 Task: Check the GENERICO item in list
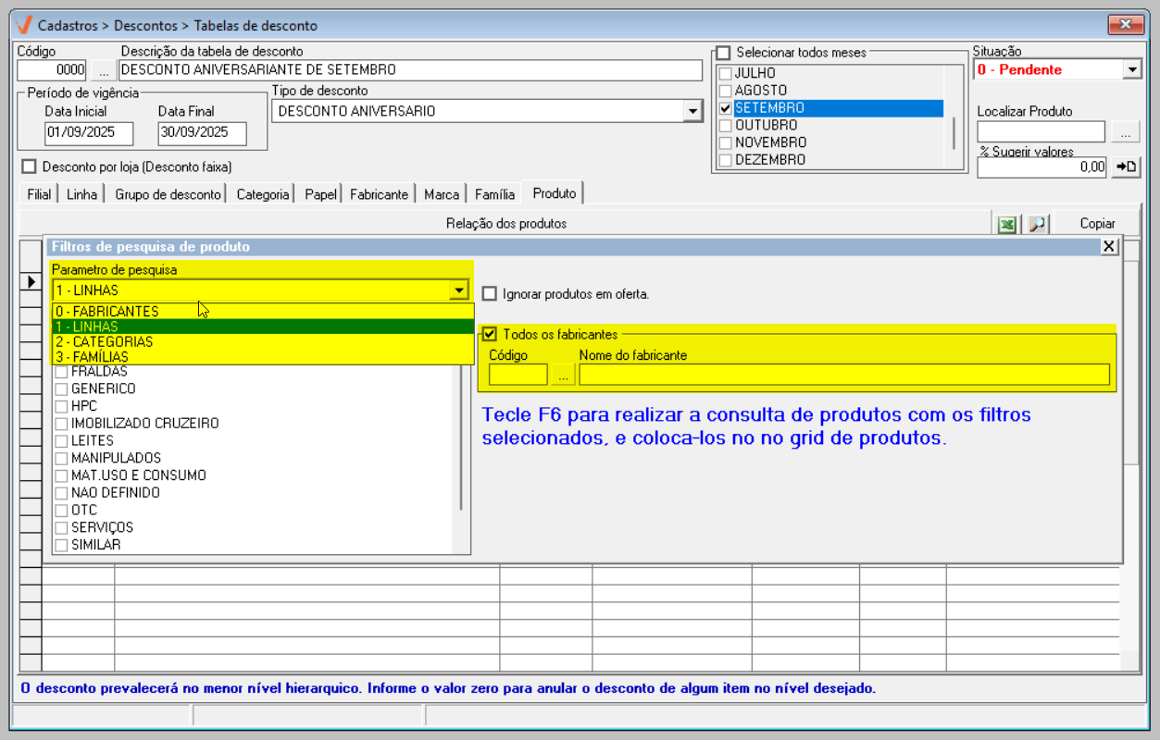click(62, 389)
